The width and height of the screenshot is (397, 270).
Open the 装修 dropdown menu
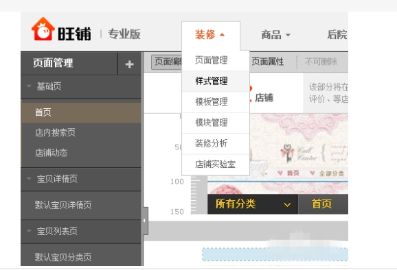210,34
